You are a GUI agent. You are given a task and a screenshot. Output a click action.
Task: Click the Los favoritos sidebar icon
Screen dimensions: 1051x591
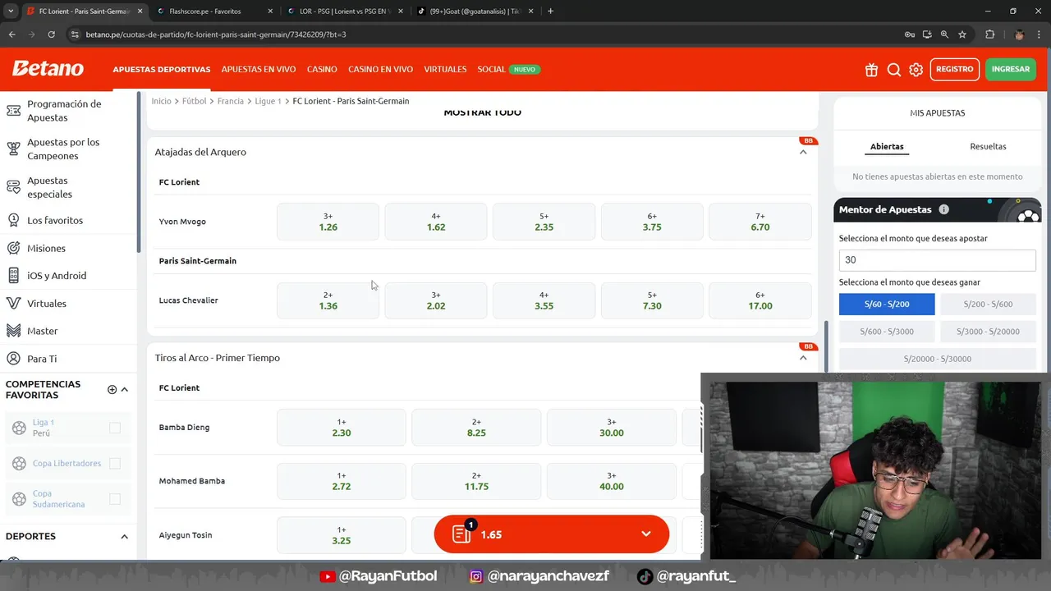point(13,220)
